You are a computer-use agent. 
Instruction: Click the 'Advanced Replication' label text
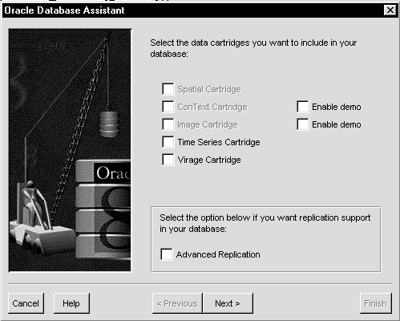(x=218, y=254)
